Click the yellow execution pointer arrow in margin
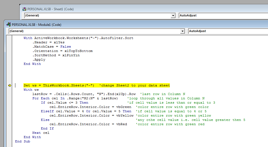 tap(10, 86)
